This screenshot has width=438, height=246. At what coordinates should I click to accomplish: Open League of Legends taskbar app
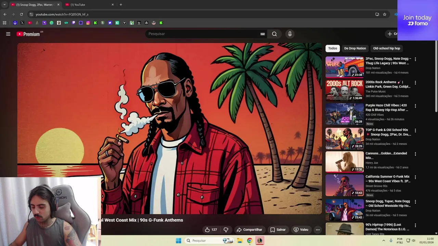(260, 241)
